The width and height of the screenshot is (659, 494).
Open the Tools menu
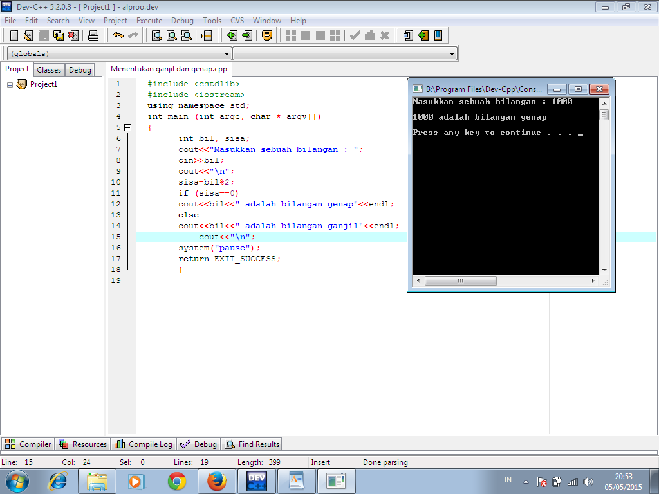click(212, 21)
